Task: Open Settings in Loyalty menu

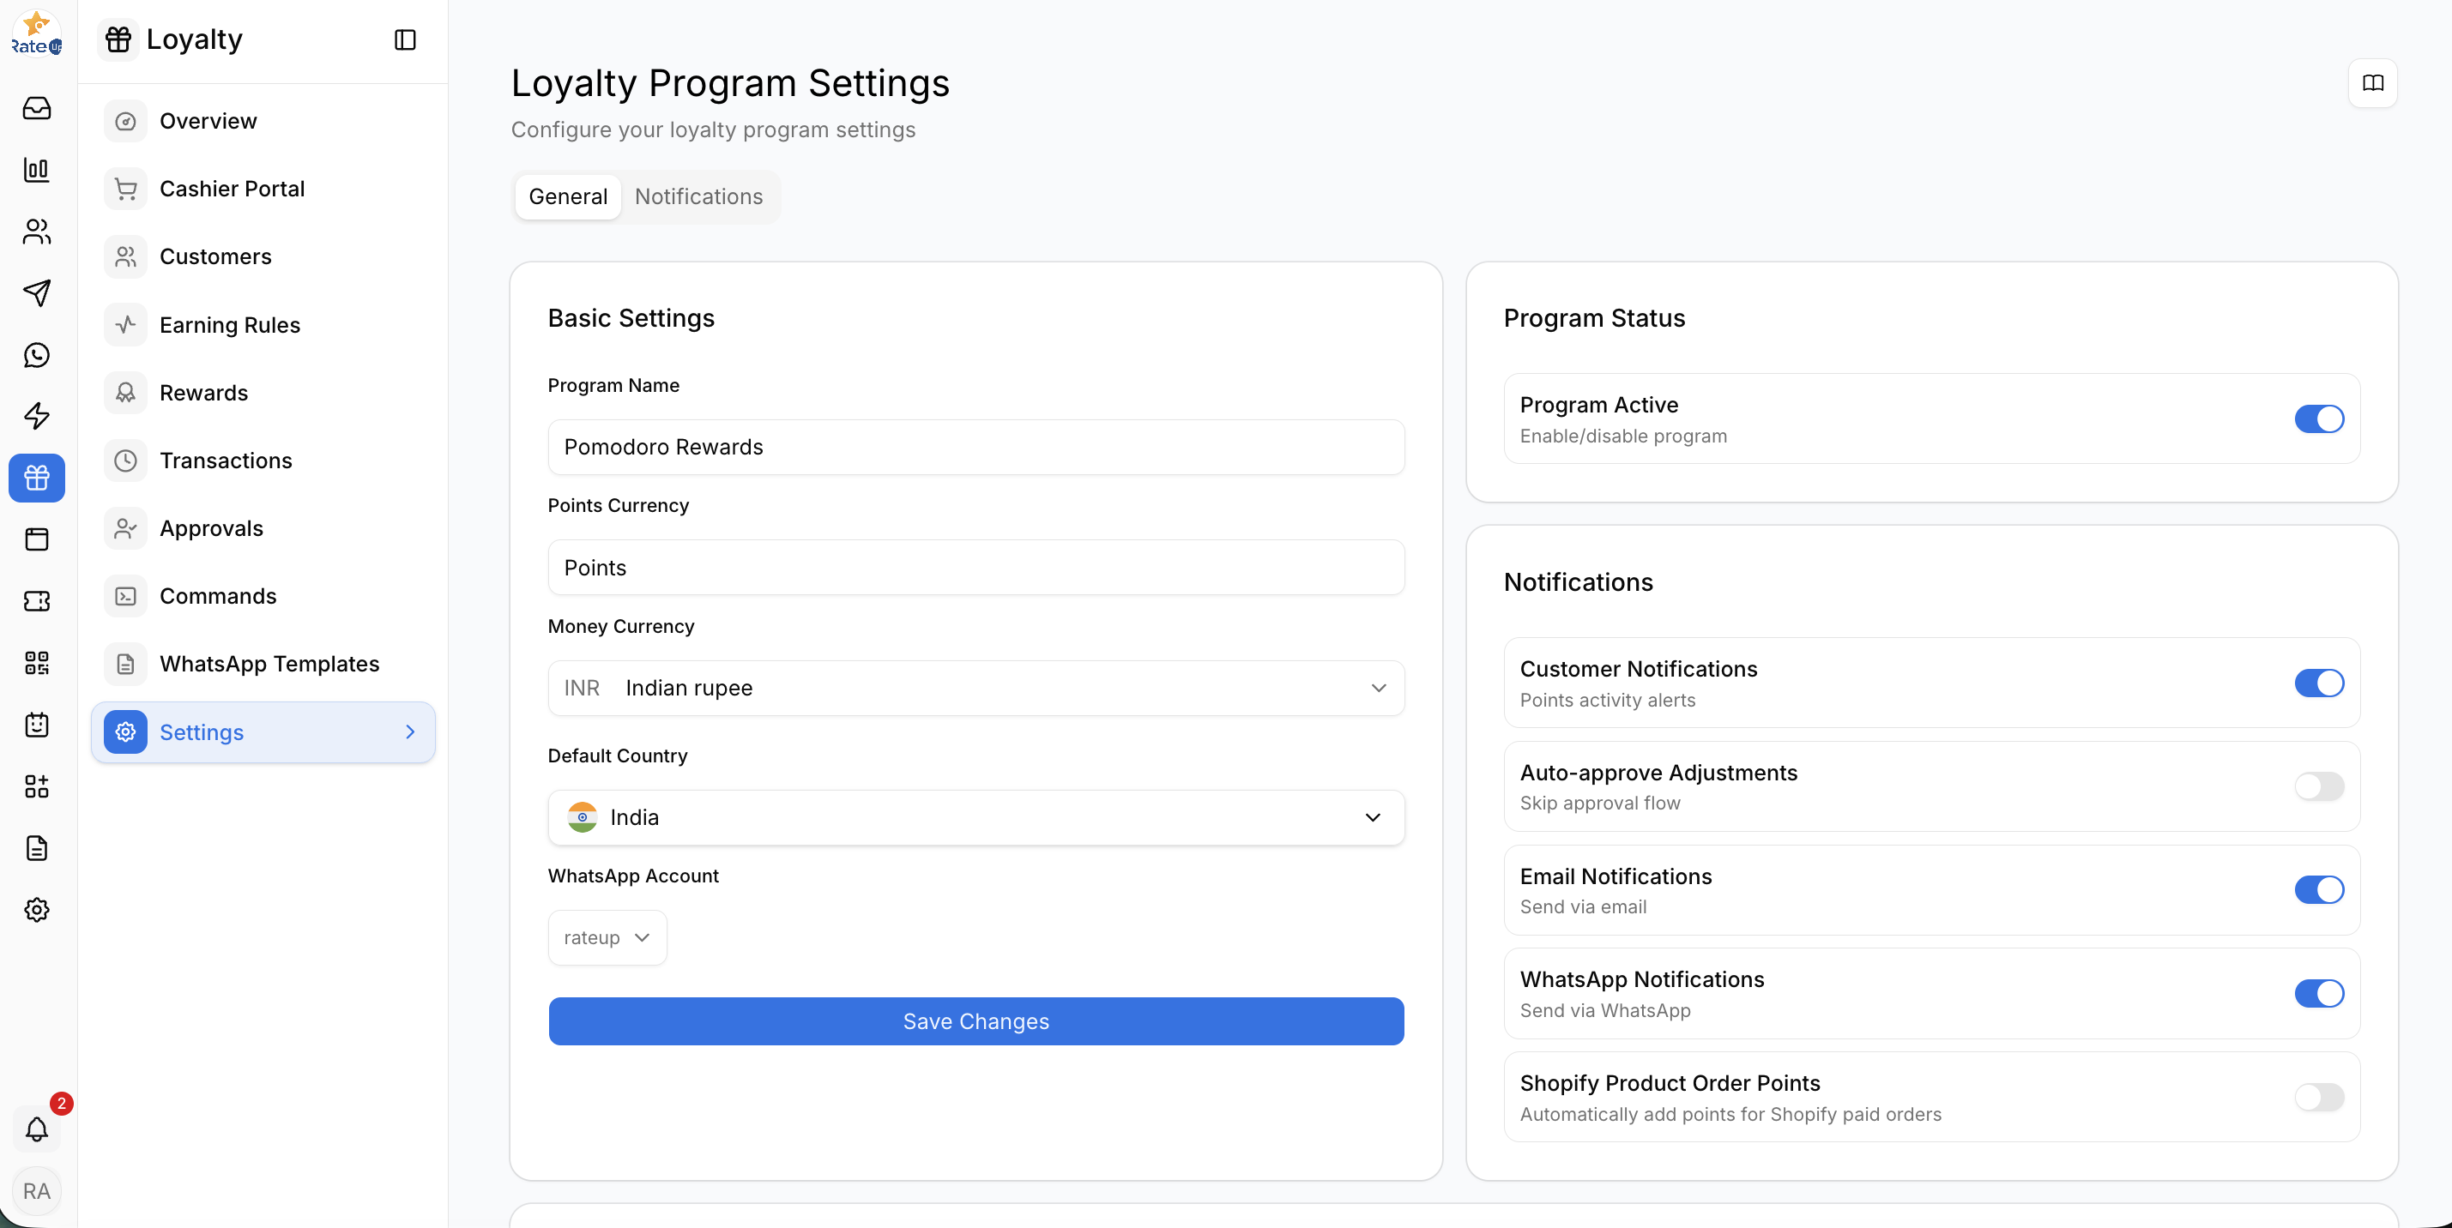Action: (263, 732)
